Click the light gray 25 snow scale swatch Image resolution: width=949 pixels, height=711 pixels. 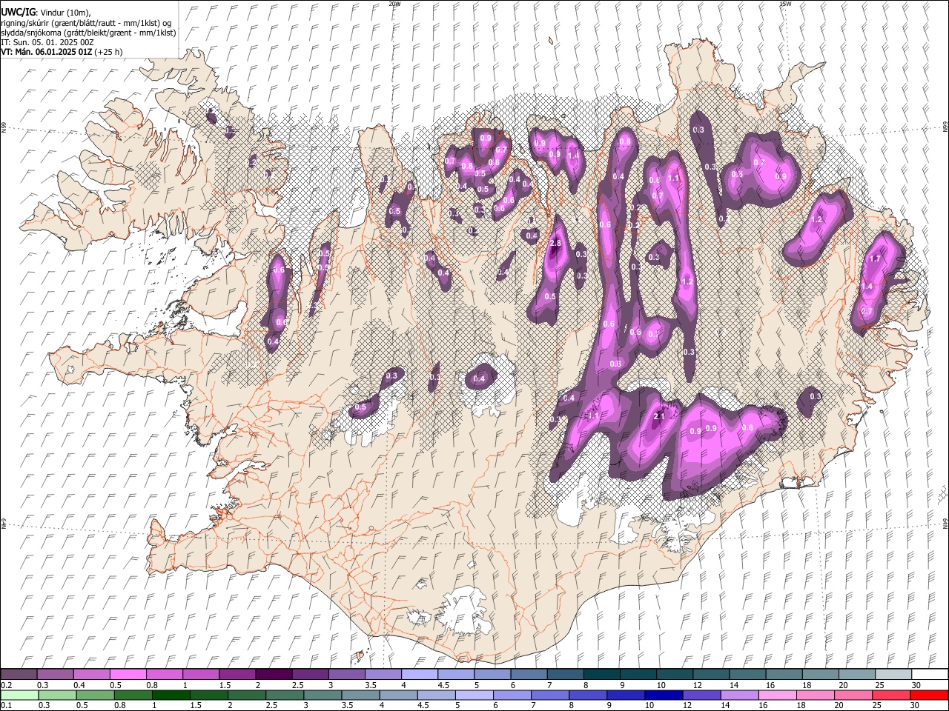pos(893,675)
